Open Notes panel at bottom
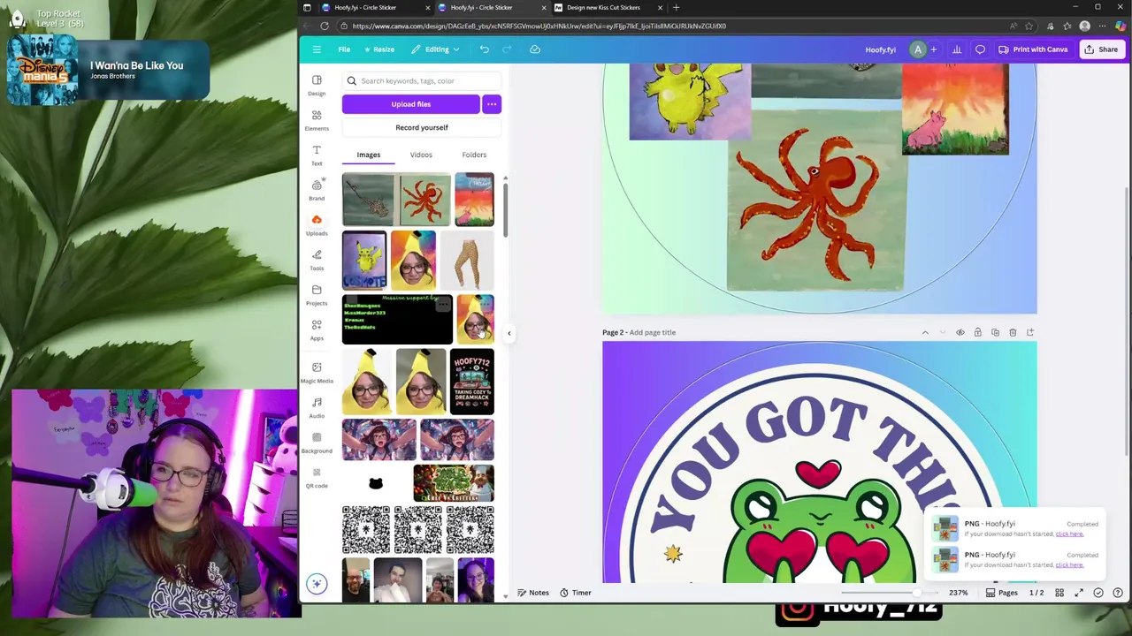 pyautogui.click(x=533, y=593)
